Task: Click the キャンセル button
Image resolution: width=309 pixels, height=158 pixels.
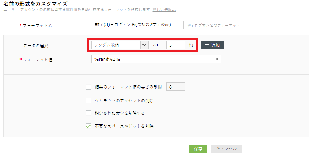Action: pos(226,149)
